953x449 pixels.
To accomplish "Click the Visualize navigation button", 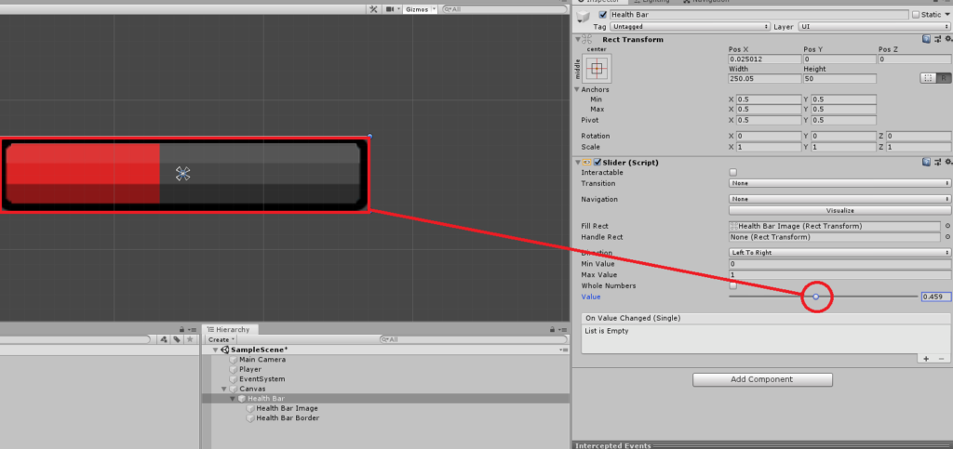I will point(839,210).
